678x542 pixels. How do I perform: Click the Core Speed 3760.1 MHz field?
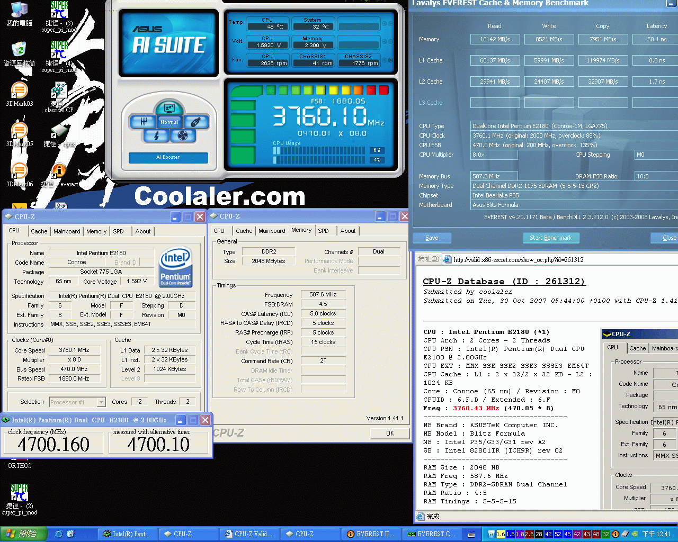coord(74,350)
